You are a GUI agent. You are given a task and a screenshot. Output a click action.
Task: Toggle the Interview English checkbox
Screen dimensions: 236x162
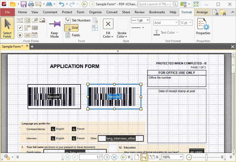click(x=53, y=138)
